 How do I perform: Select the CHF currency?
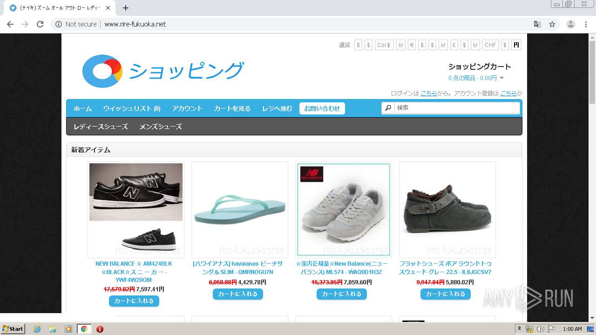point(490,45)
